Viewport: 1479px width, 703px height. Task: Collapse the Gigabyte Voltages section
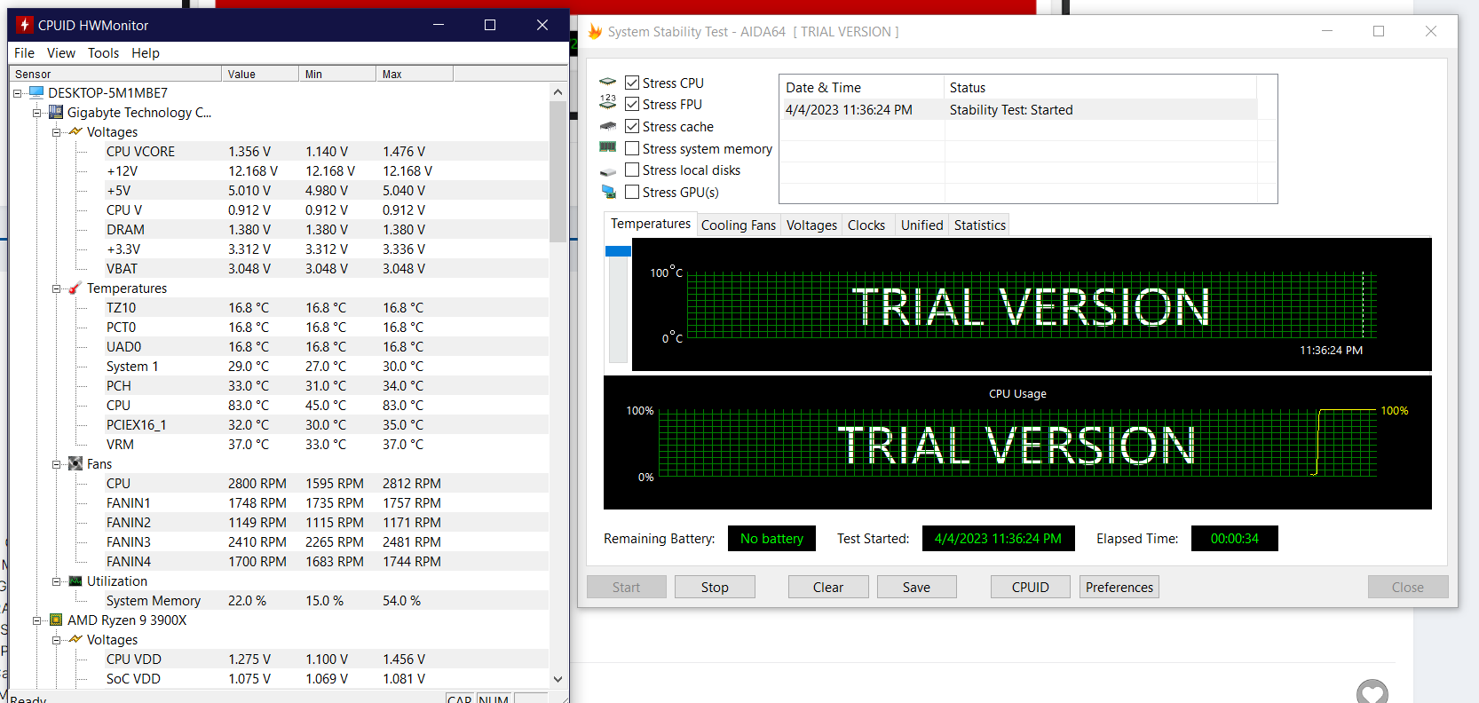click(56, 132)
